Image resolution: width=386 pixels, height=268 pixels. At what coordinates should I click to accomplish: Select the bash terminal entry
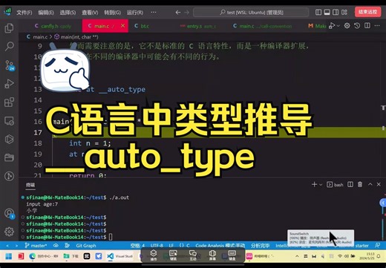pyautogui.click(x=335, y=185)
